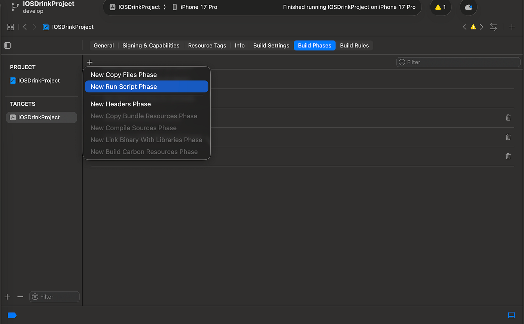
Task: Jump to previous issue chevron
Action: pyautogui.click(x=465, y=27)
